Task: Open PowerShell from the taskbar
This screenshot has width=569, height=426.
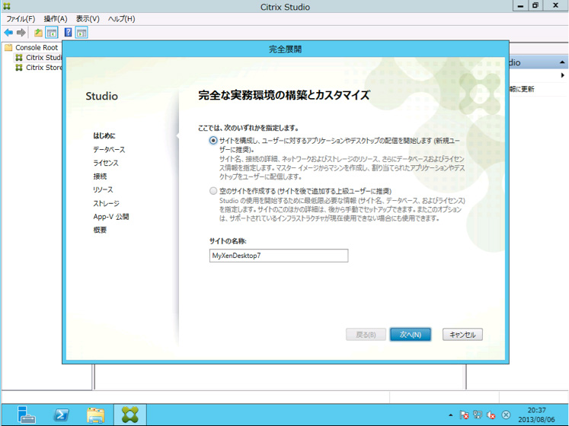Action: pos(61,415)
